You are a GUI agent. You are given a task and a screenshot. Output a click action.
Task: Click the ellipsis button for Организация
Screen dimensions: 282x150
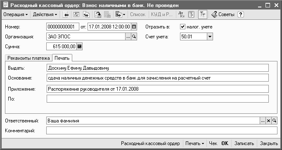coord(128,37)
